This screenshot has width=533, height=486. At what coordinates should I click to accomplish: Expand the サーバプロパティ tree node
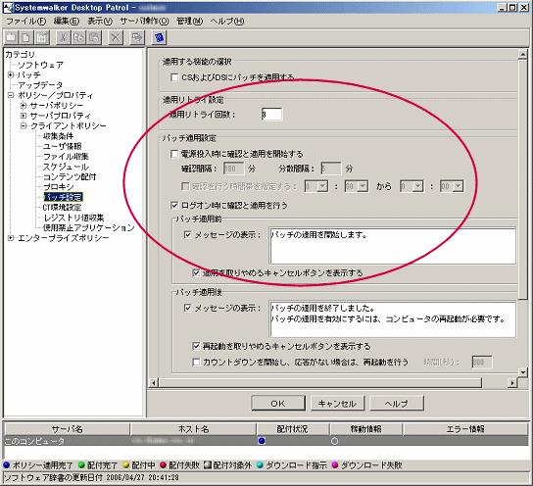point(24,116)
